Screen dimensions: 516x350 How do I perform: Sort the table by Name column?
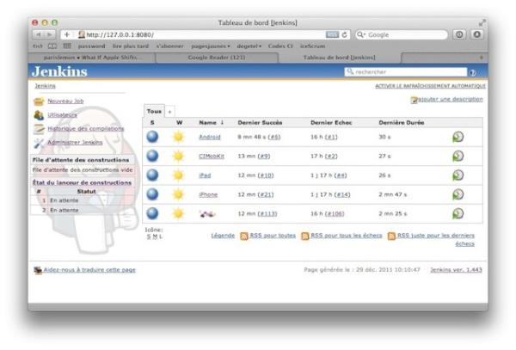[x=211, y=123]
